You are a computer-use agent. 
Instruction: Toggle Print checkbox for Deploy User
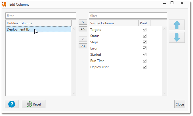(x=144, y=67)
